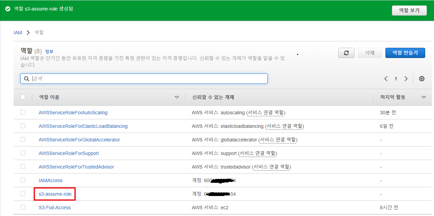Focus the 검색 role search field
This screenshot has width=434, height=216.
point(144,79)
